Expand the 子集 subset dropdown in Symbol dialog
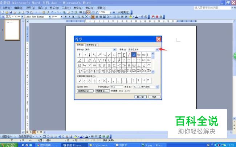The height and width of the screenshot is (147, 236). tap(157, 49)
